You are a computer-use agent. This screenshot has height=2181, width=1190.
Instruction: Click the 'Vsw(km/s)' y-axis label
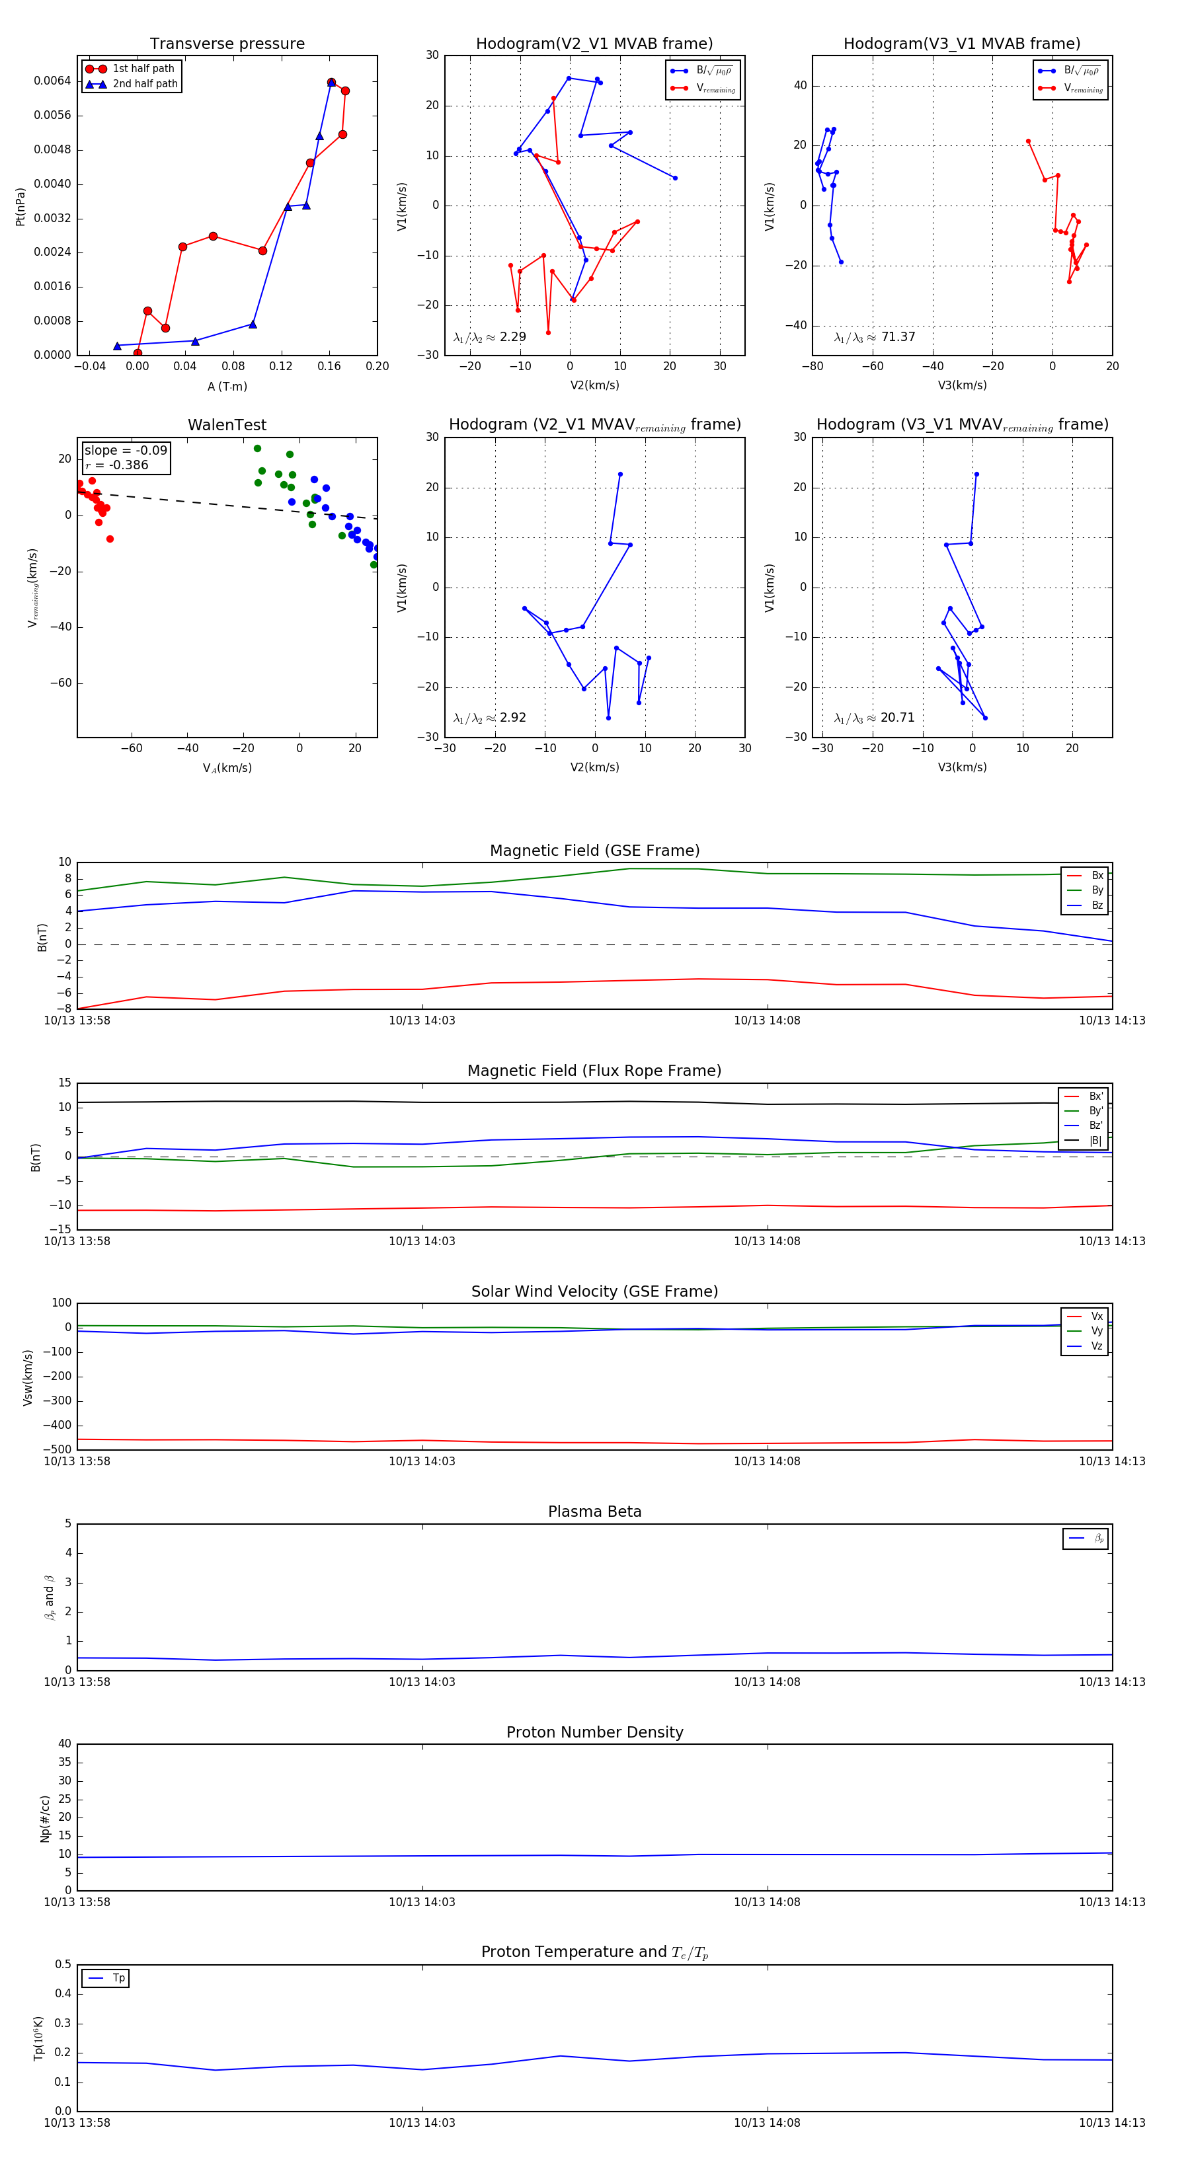click(28, 1377)
